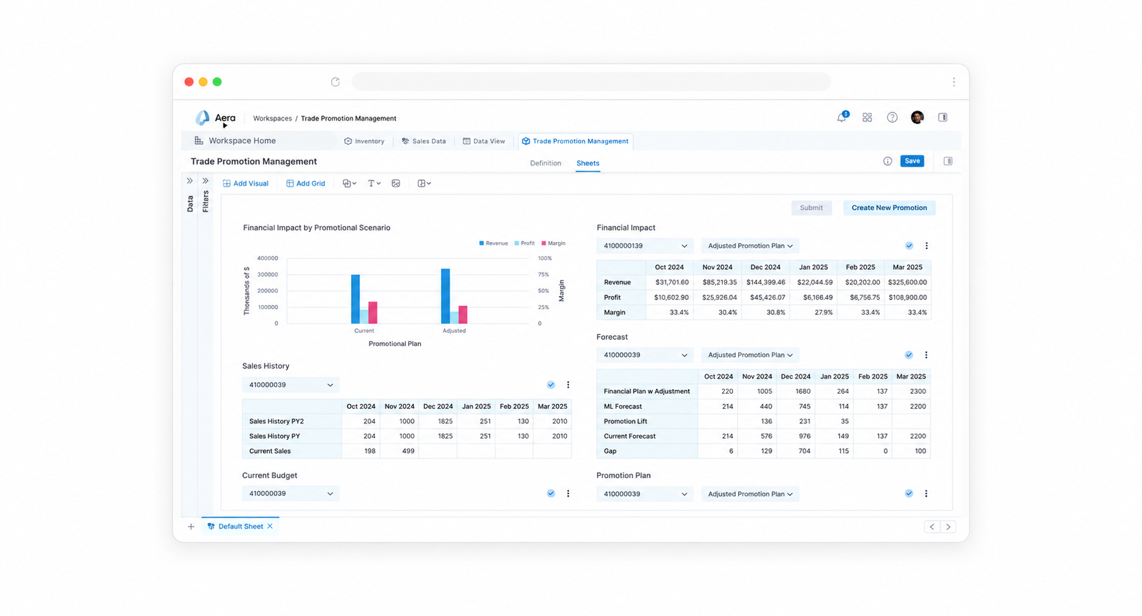Open the Sales Data tab

[x=423, y=141]
